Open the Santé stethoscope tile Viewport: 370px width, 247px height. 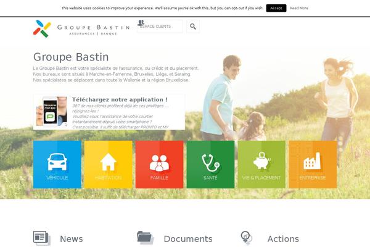point(210,164)
